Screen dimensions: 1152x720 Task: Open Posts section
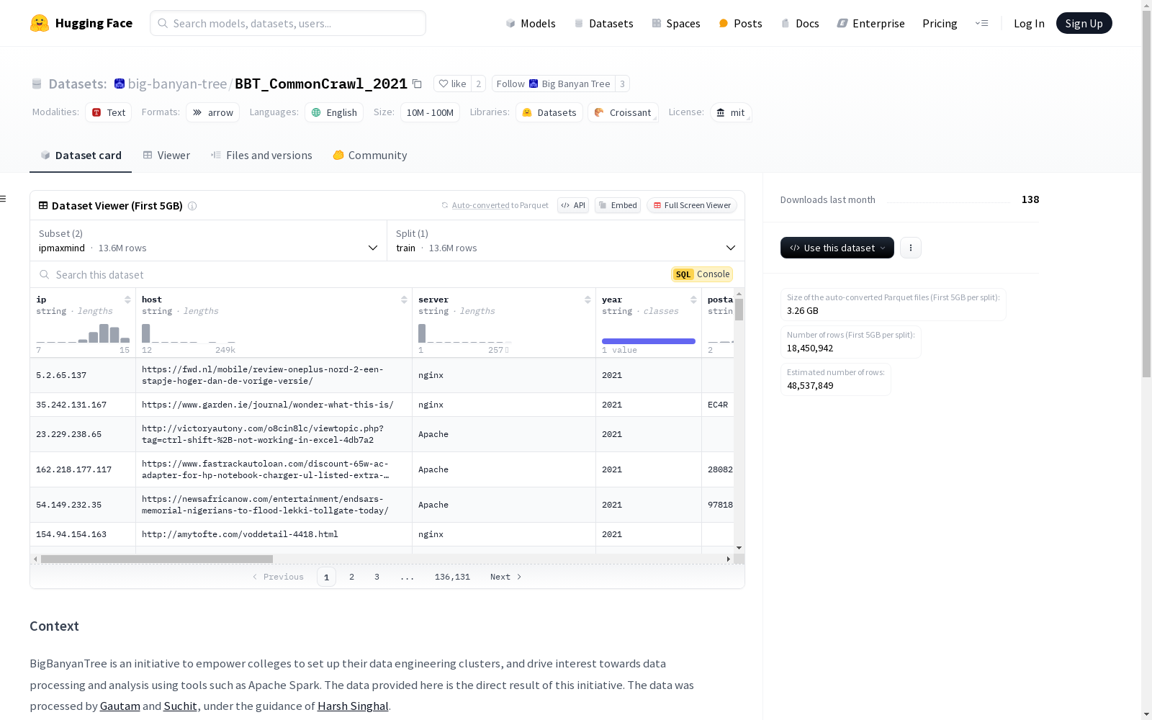[740, 23]
